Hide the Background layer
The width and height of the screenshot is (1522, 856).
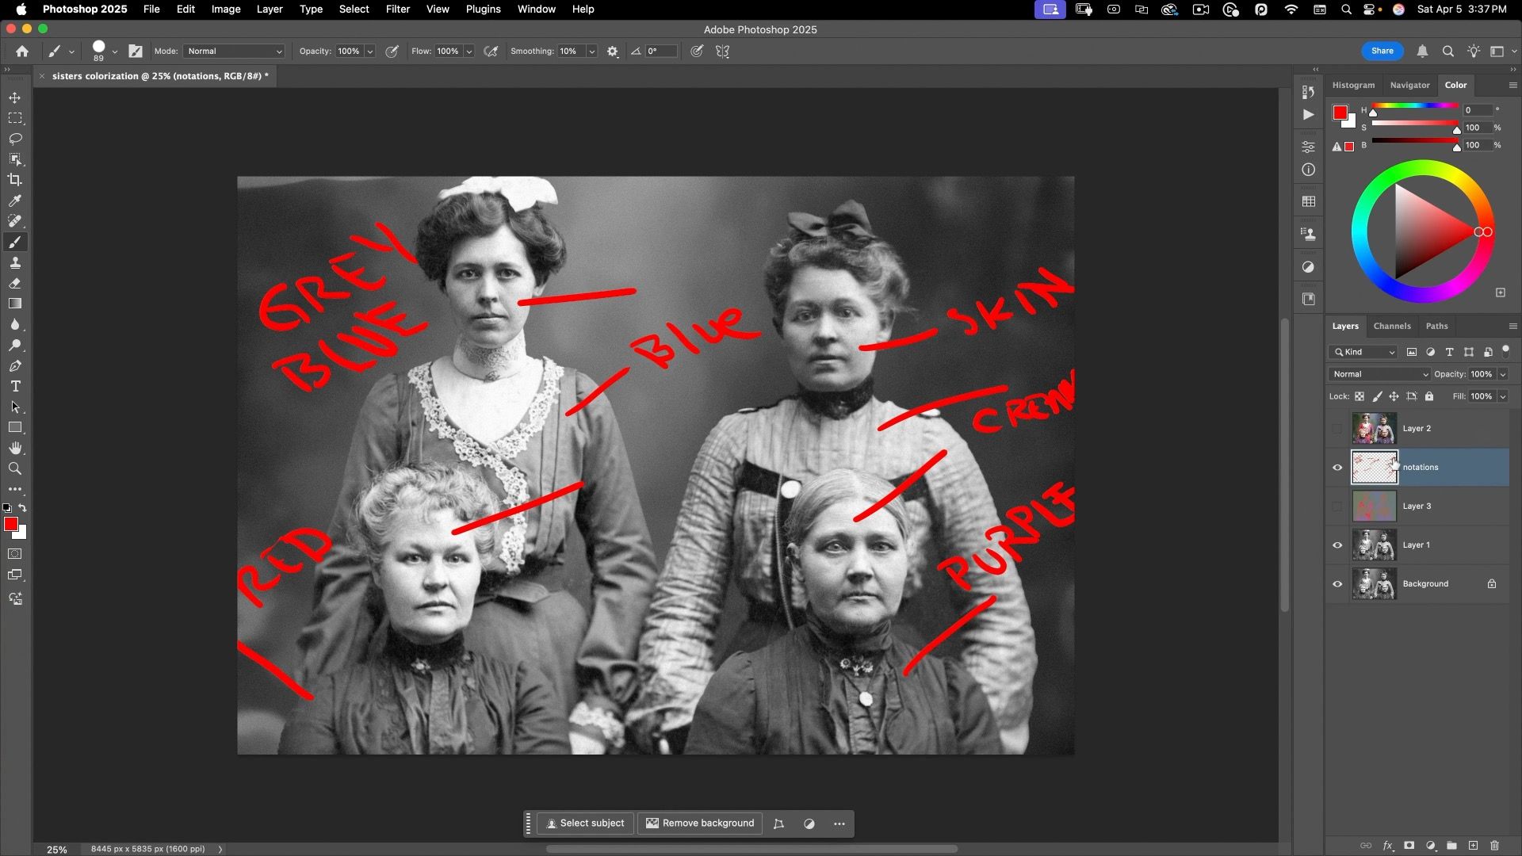(x=1337, y=584)
